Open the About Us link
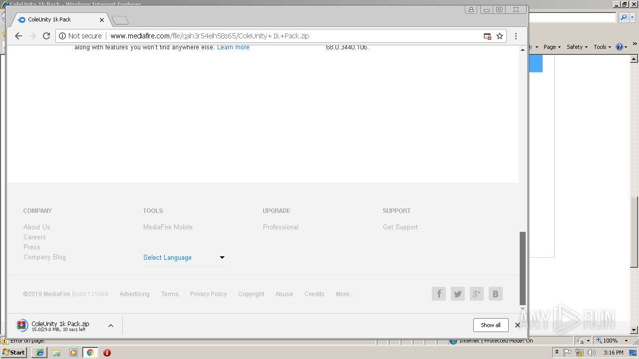This screenshot has height=359, width=639. pos(37,227)
